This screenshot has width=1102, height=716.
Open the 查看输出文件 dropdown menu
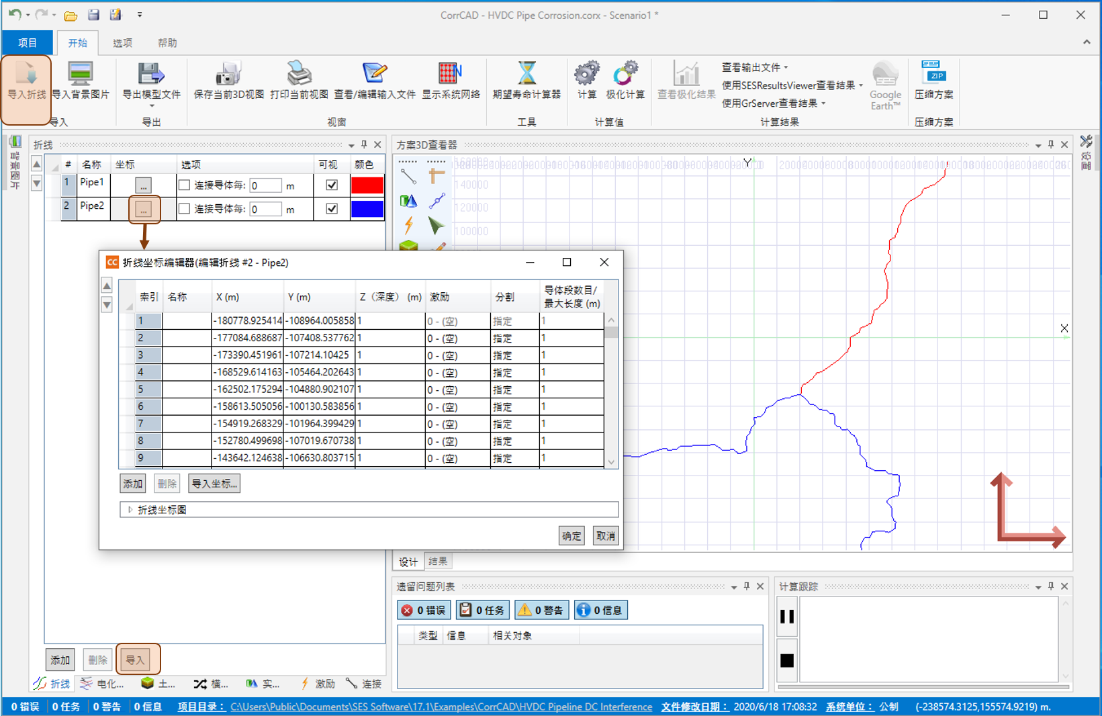[x=754, y=67]
